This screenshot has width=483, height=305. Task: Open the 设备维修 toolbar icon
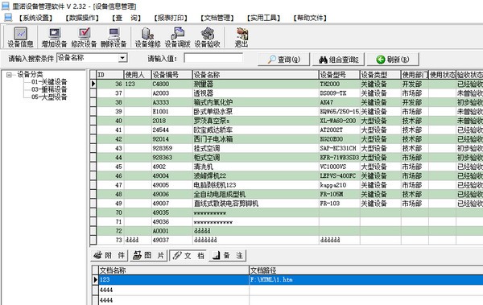(x=147, y=37)
